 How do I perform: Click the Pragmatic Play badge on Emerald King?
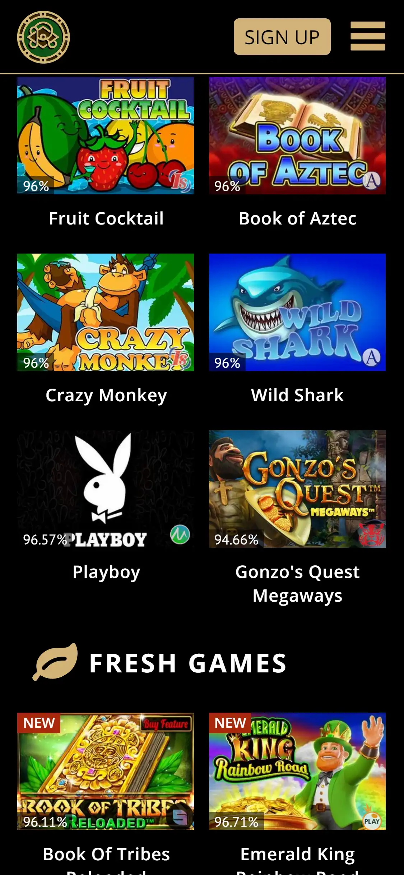coord(372,821)
